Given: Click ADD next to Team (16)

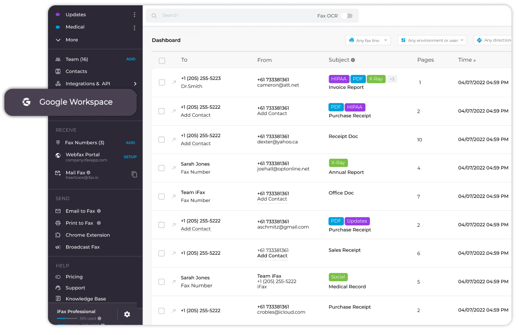Looking at the screenshot, I should (x=131, y=59).
